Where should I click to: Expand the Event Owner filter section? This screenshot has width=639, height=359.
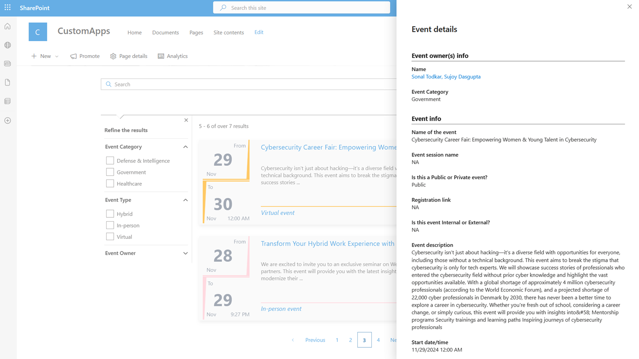tap(185, 253)
